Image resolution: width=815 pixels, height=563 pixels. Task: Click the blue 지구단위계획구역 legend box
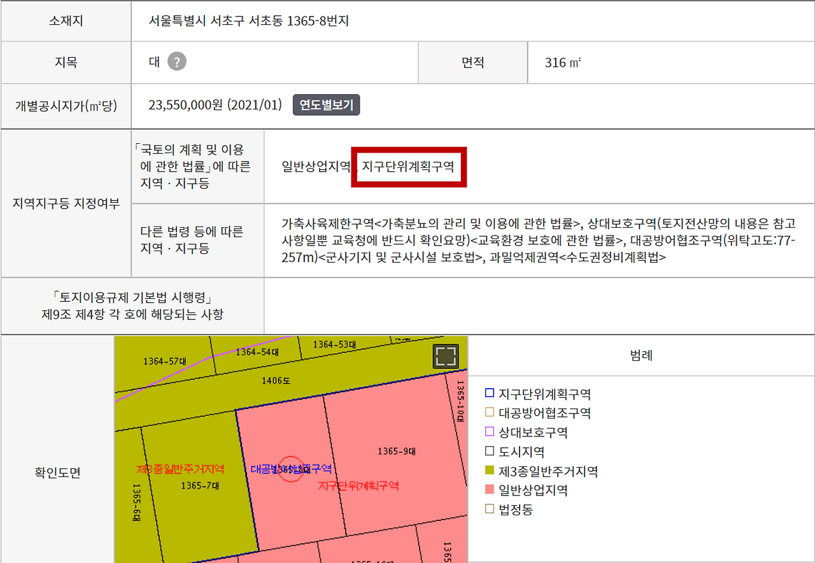(490, 394)
